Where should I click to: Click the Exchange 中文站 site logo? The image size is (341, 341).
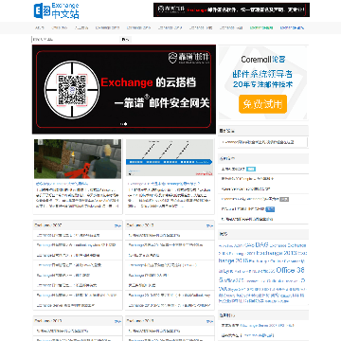(57, 10)
